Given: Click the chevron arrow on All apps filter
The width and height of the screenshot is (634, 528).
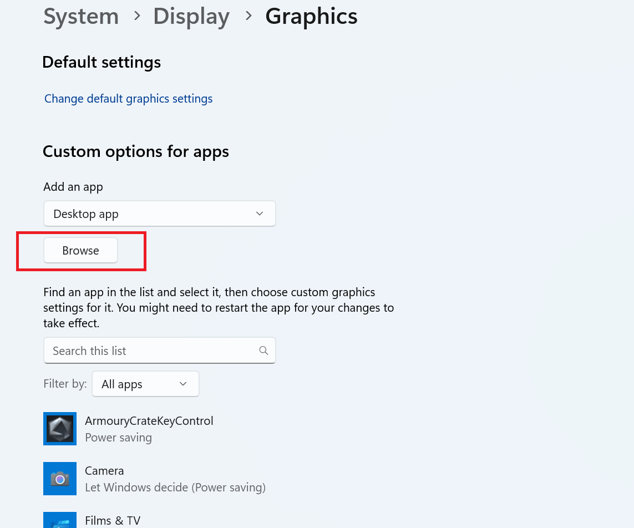Looking at the screenshot, I should 183,384.
